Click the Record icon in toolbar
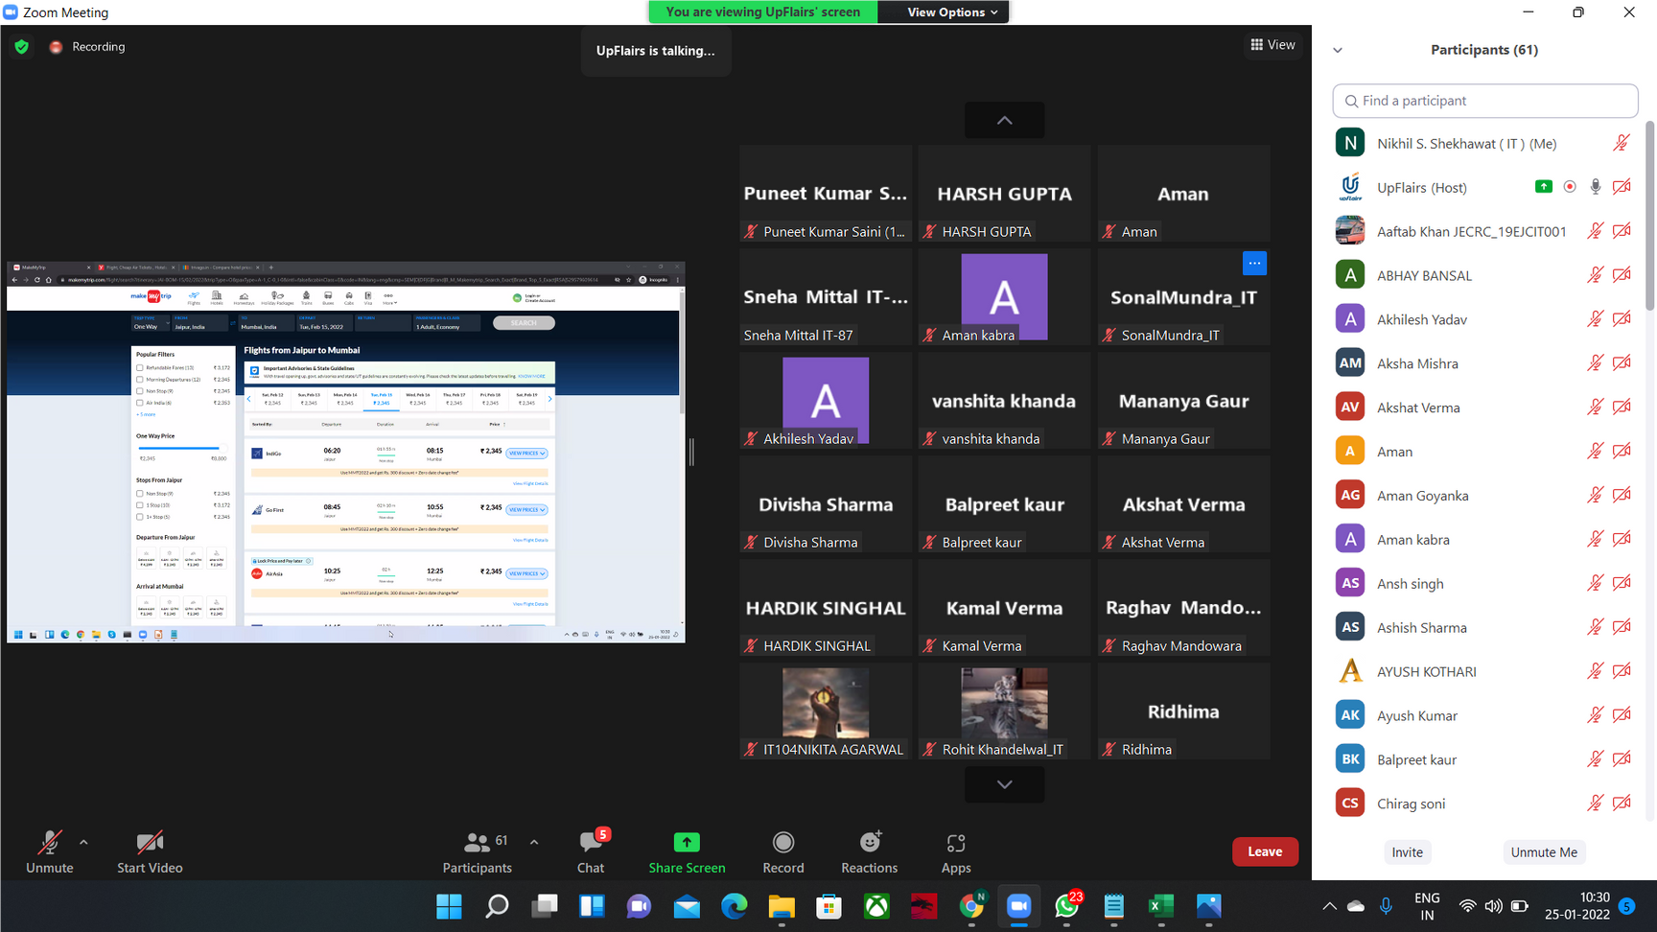Image resolution: width=1657 pixels, height=932 pixels. click(x=782, y=843)
